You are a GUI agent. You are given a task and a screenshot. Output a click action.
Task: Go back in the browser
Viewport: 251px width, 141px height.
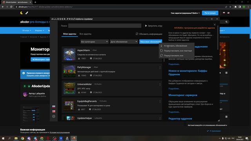click(x=3, y=7)
